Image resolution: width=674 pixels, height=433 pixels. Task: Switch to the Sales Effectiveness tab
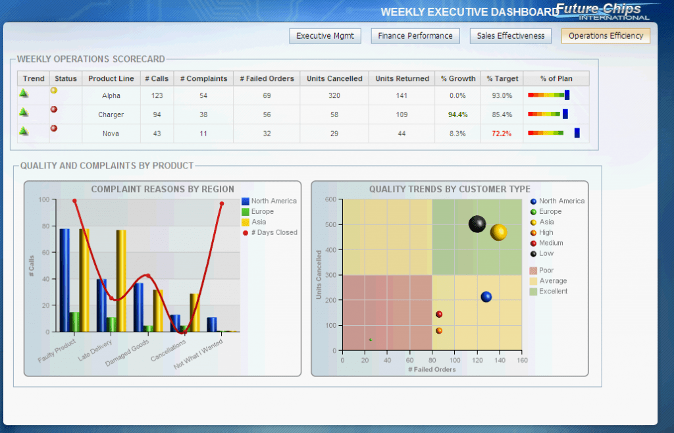(510, 36)
